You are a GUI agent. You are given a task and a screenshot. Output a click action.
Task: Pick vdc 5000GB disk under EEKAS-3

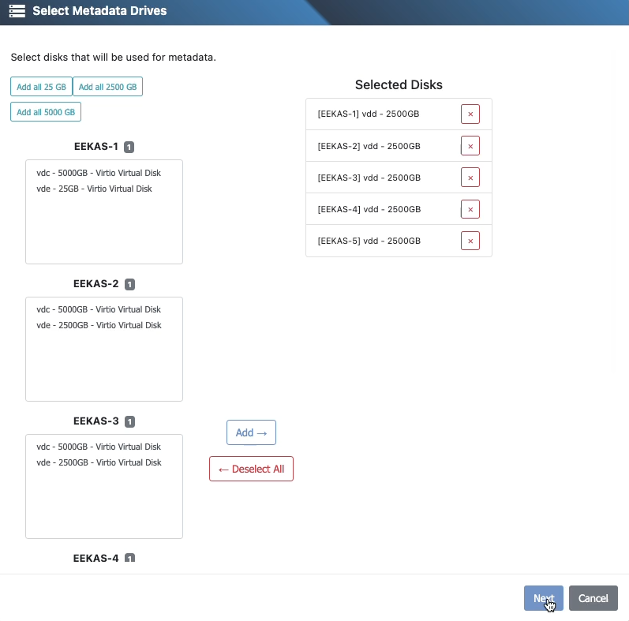[98, 447]
